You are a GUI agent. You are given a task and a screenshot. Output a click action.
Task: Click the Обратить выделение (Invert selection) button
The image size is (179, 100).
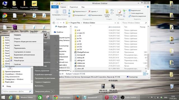click(x=137, y=16)
